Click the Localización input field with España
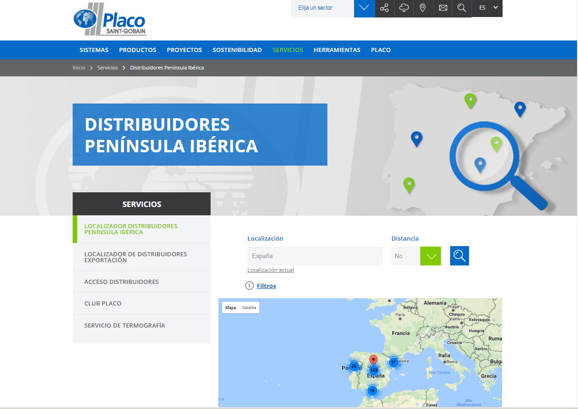The width and height of the screenshot is (578, 409). tap(315, 256)
